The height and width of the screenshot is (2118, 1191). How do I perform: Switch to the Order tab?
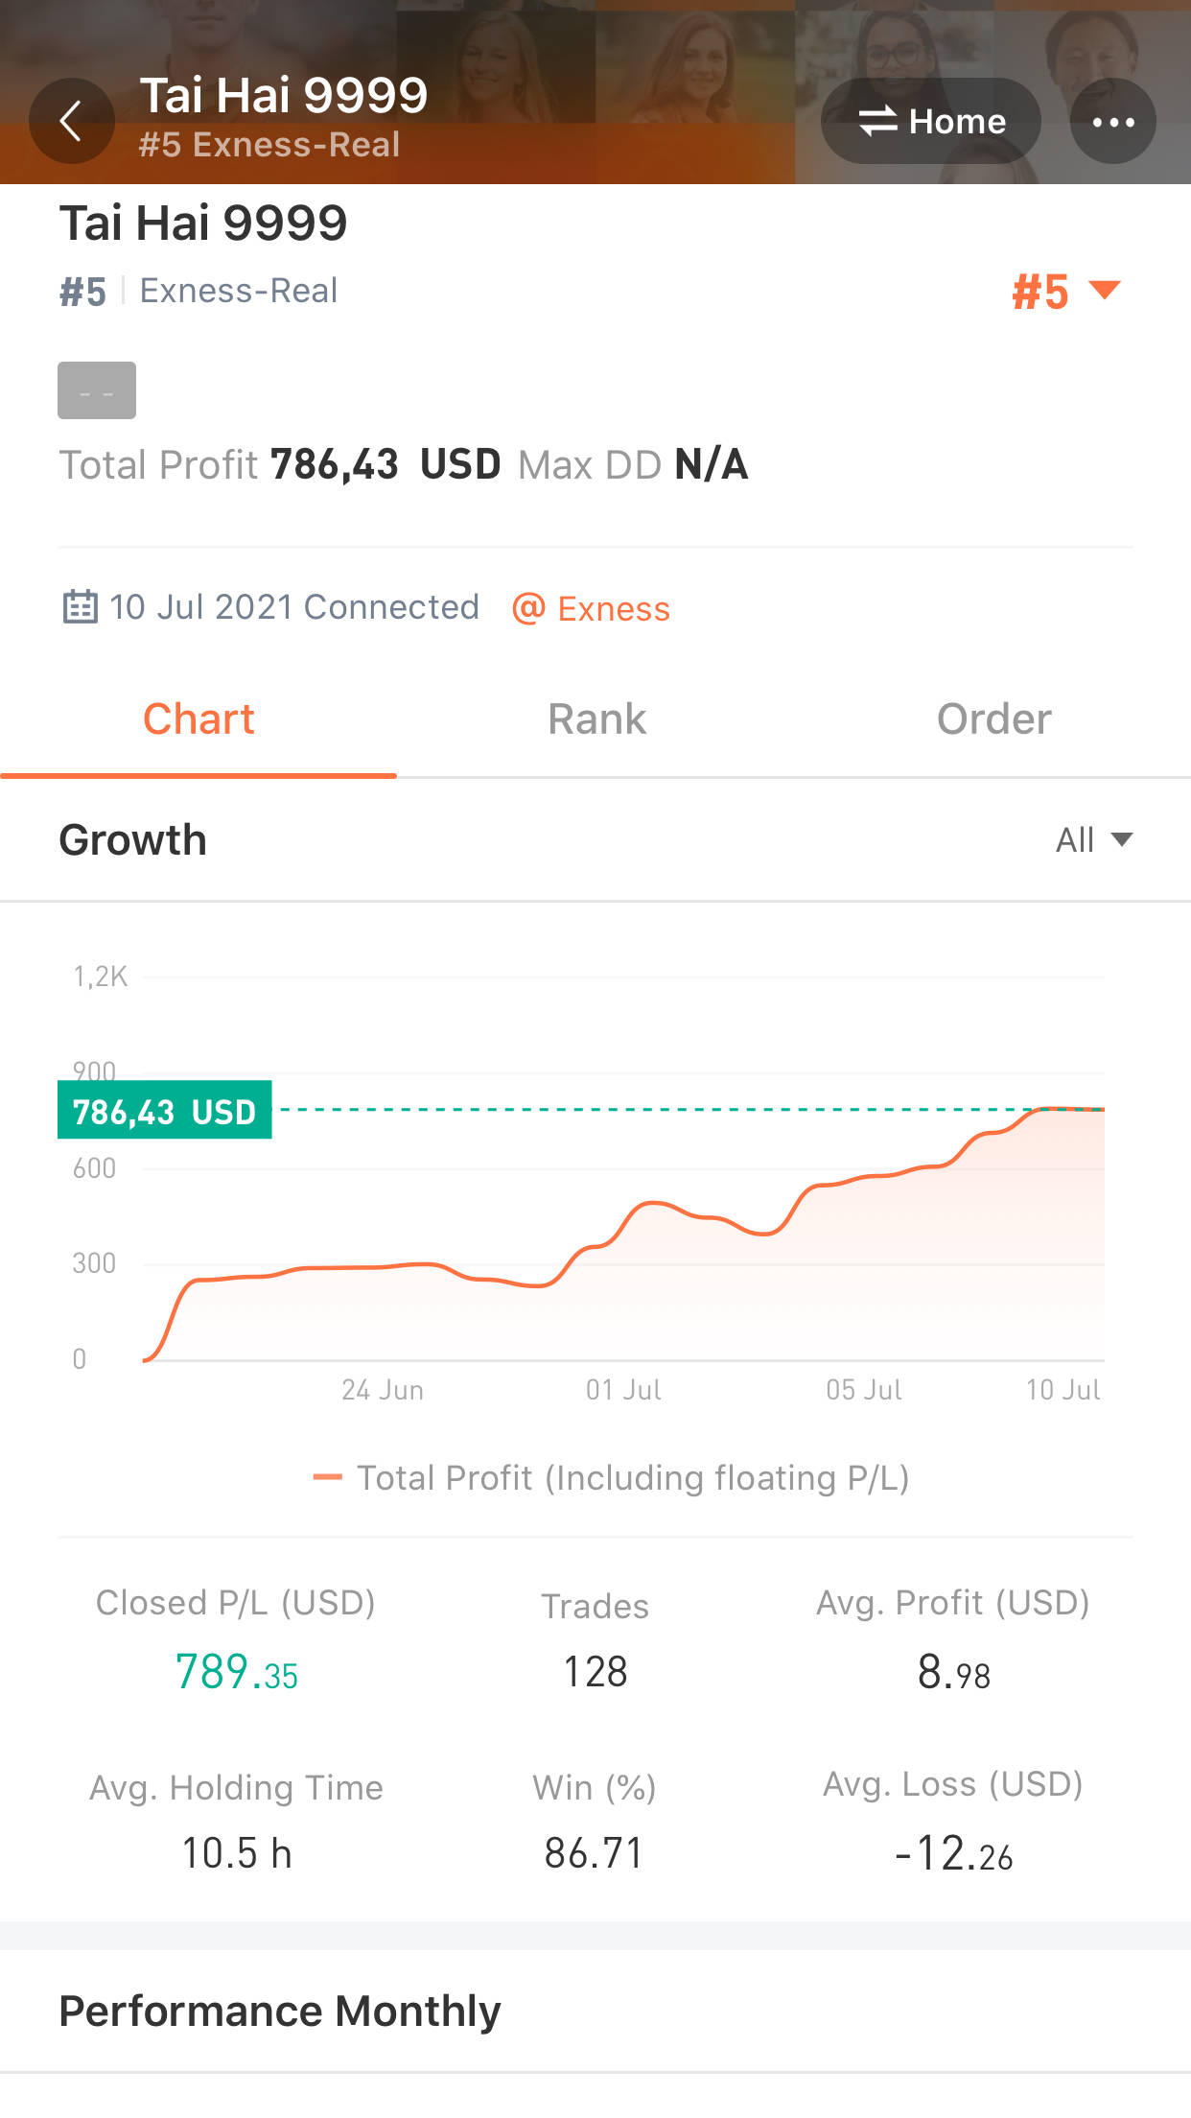click(x=993, y=719)
